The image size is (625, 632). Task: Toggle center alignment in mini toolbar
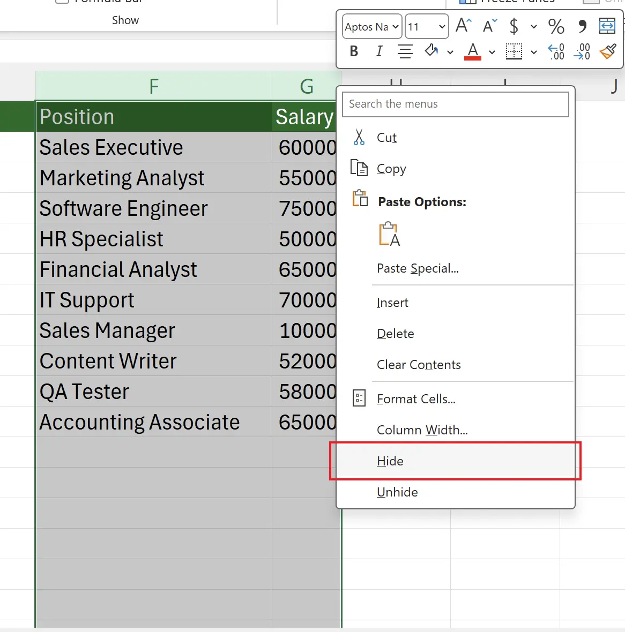click(405, 51)
